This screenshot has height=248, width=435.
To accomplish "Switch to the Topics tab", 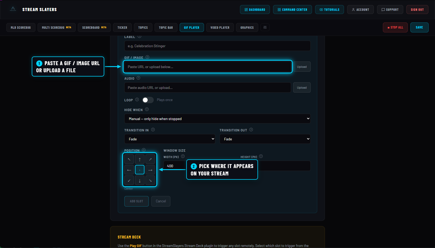I will 143,27.
